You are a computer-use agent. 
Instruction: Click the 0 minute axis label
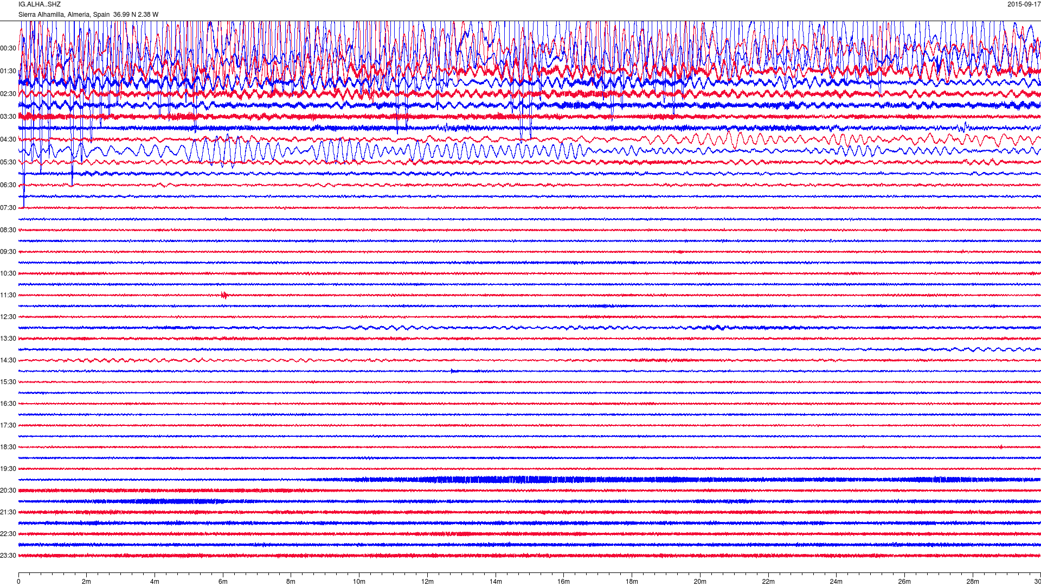(18, 582)
